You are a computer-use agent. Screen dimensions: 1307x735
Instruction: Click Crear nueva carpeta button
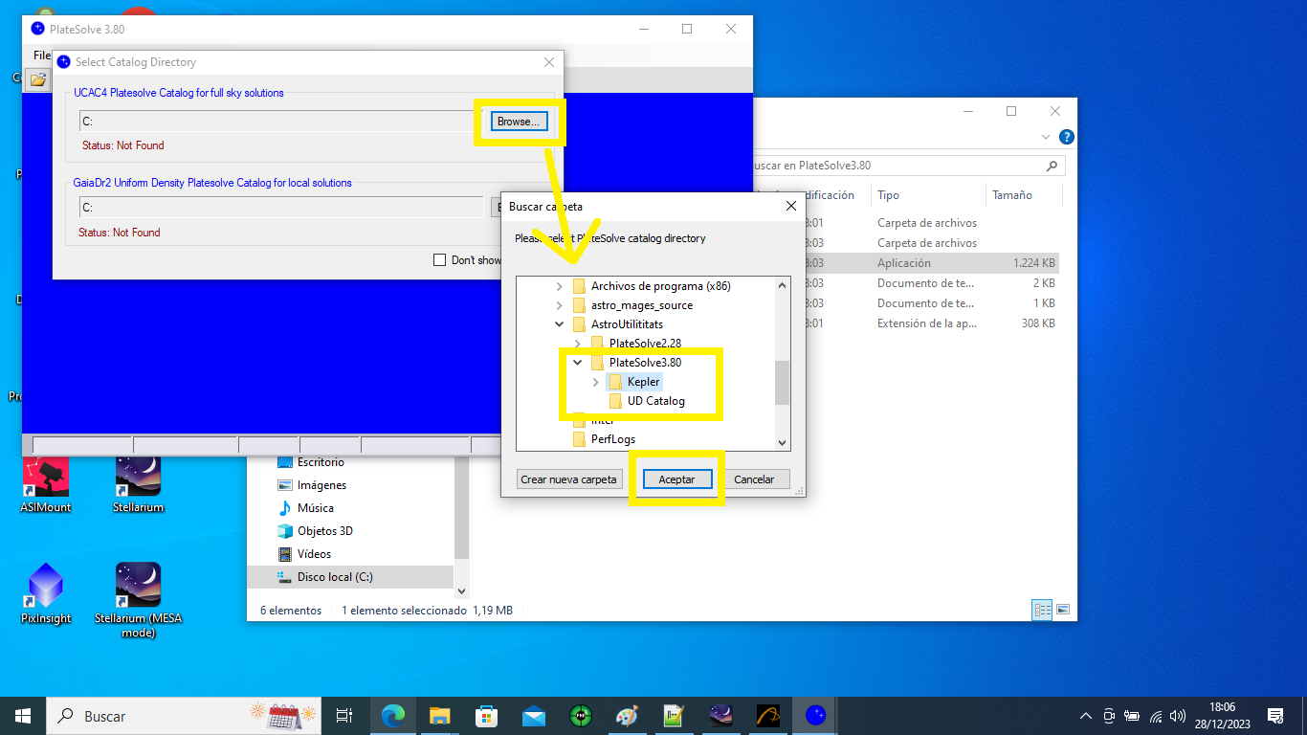pyautogui.click(x=569, y=479)
